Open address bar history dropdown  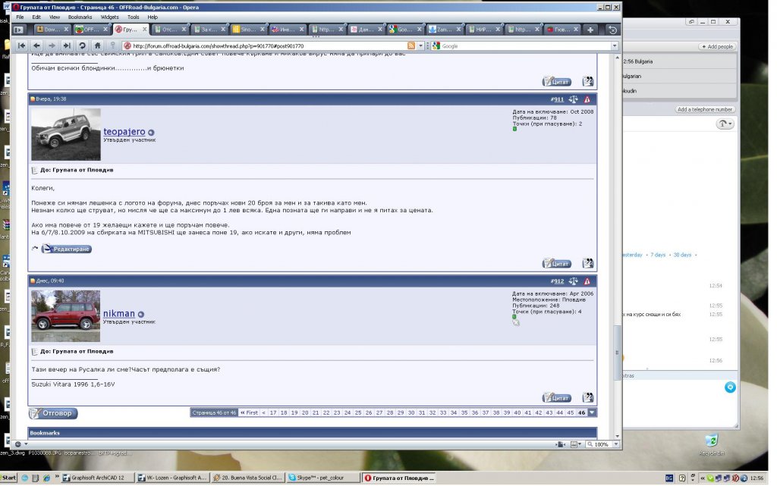(420, 45)
